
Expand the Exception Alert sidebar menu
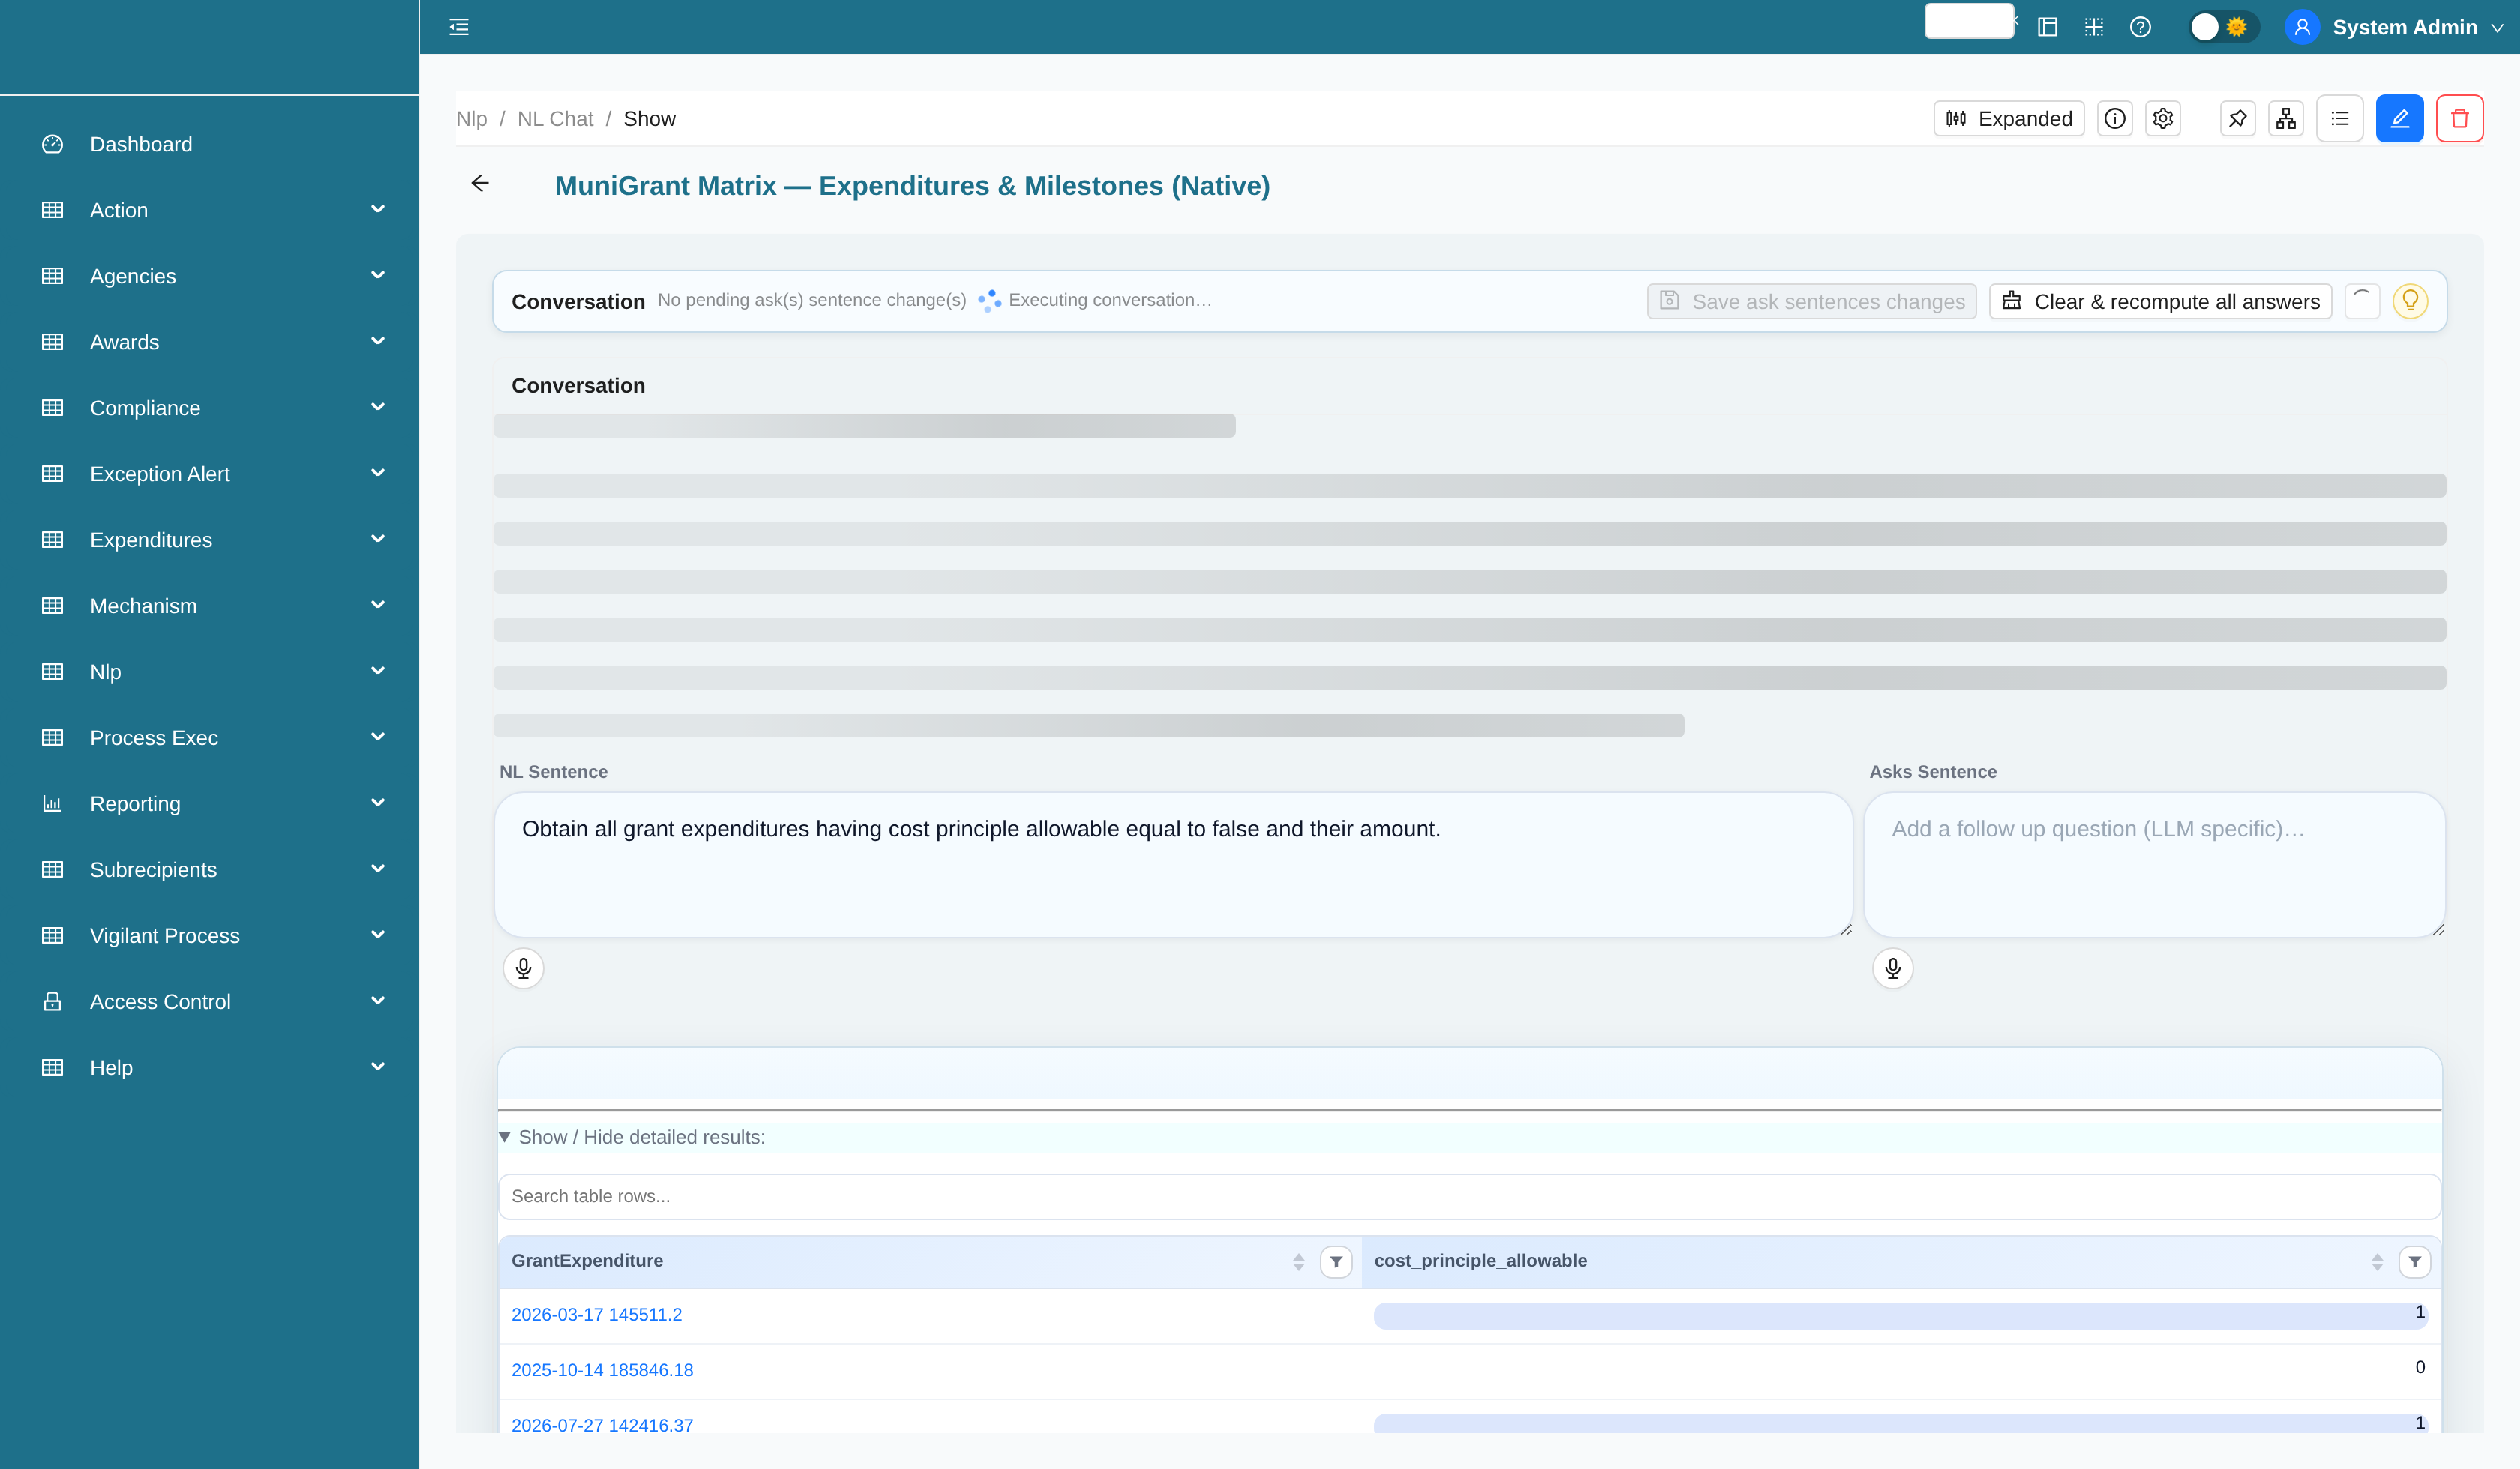click(210, 474)
